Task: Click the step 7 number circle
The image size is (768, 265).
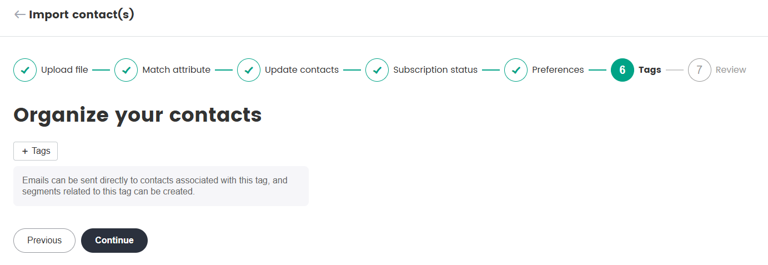Action: pos(699,70)
